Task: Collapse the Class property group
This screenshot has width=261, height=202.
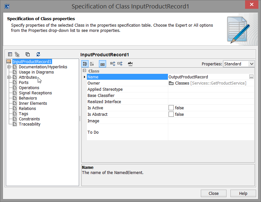Action: [x=85, y=71]
